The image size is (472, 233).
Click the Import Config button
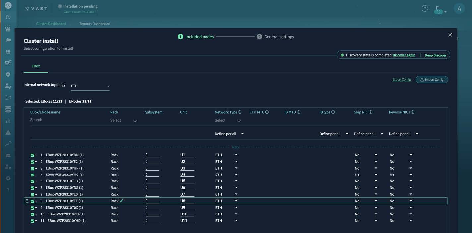tap(432, 80)
